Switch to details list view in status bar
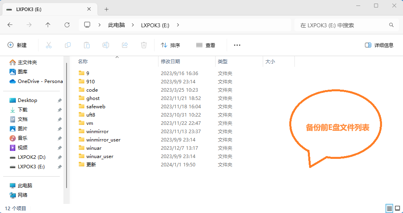403x213 pixels. click(390, 208)
